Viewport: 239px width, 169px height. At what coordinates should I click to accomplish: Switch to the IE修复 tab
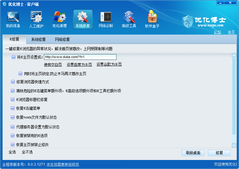[x=14, y=39]
